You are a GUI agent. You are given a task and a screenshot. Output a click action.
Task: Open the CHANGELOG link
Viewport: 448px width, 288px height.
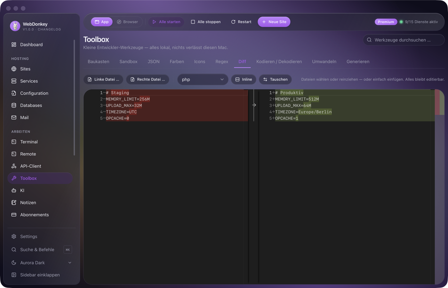tap(49, 29)
